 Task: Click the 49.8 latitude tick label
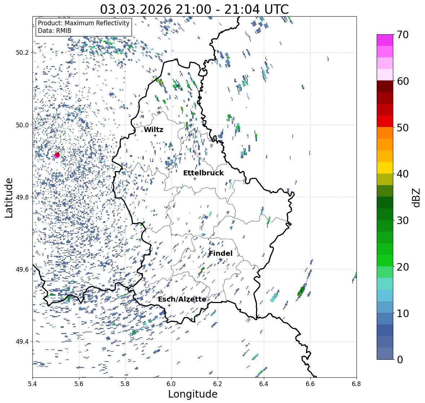22,197
